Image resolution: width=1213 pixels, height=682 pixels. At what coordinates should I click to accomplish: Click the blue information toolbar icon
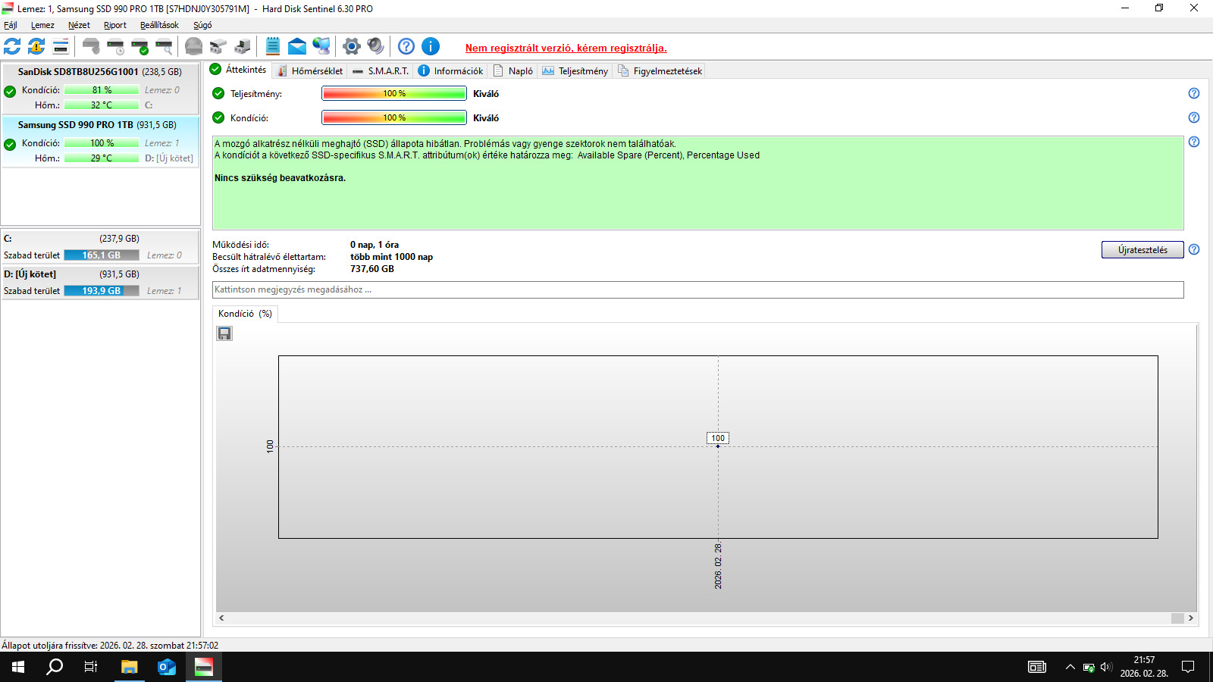pyautogui.click(x=431, y=46)
